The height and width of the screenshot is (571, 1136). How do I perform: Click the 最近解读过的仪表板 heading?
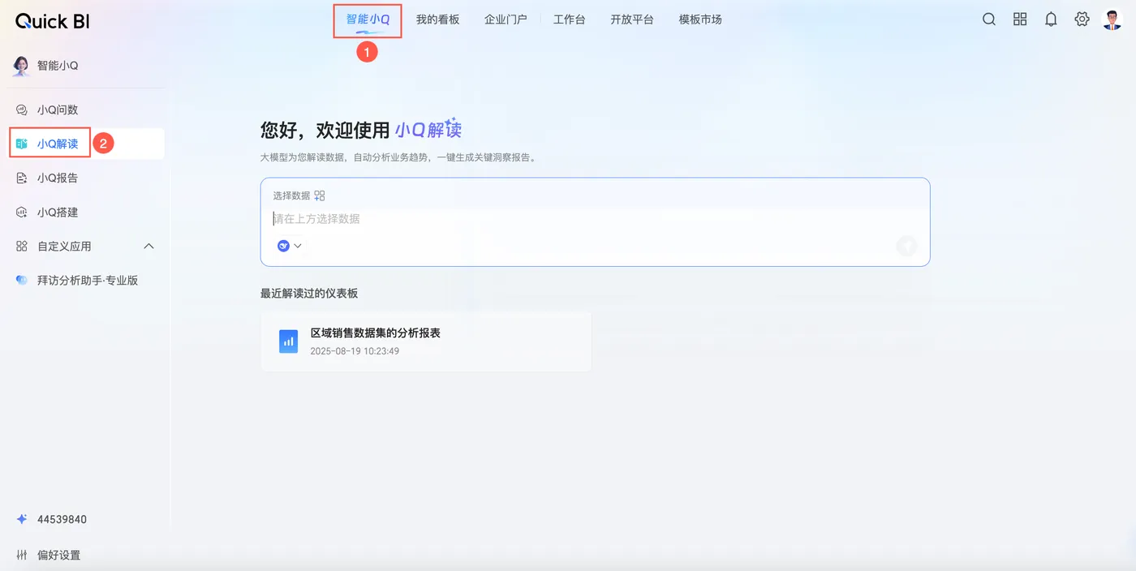coord(309,294)
